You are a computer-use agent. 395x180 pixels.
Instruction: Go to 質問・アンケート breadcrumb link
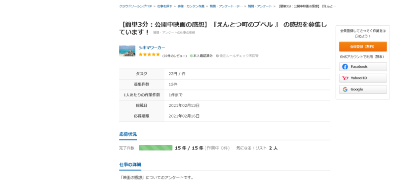tap(260, 6)
